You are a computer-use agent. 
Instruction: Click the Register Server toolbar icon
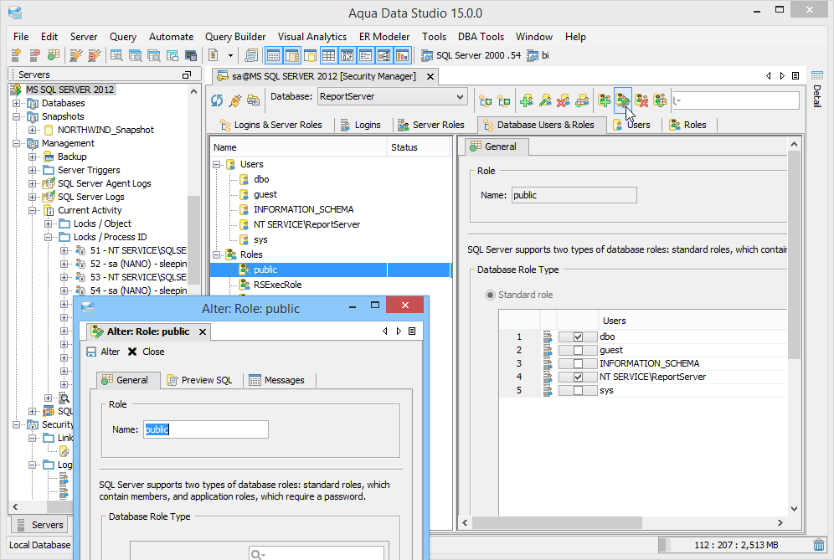pos(16,55)
